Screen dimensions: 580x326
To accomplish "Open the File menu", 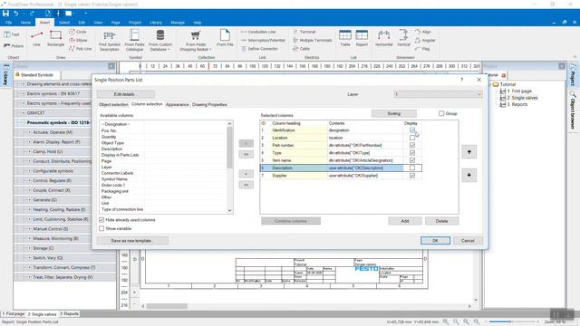I will 8,23.
